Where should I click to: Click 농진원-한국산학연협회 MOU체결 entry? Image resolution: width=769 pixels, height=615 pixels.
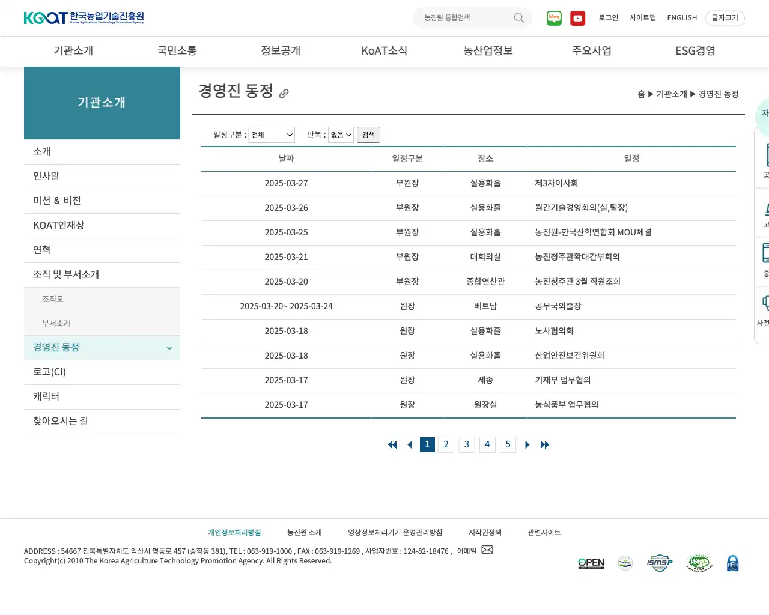point(594,232)
